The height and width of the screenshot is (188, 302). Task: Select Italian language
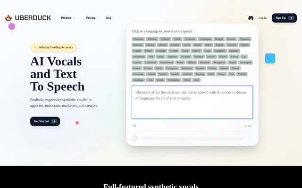pos(160,56)
